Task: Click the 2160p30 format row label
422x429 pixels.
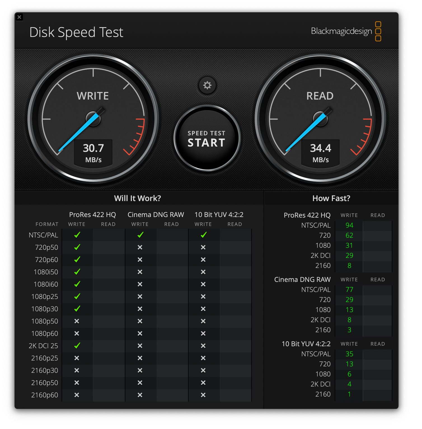Action: pyautogui.click(x=44, y=370)
